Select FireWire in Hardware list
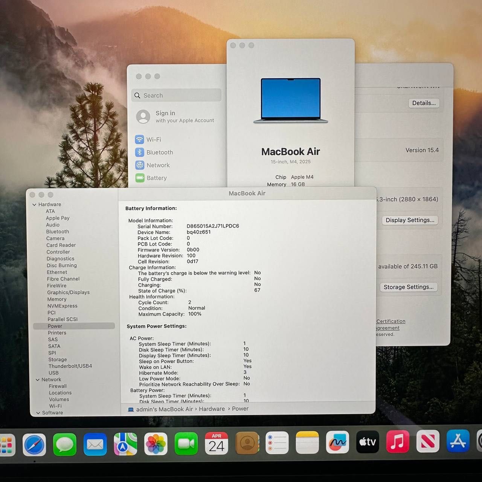 click(x=56, y=286)
